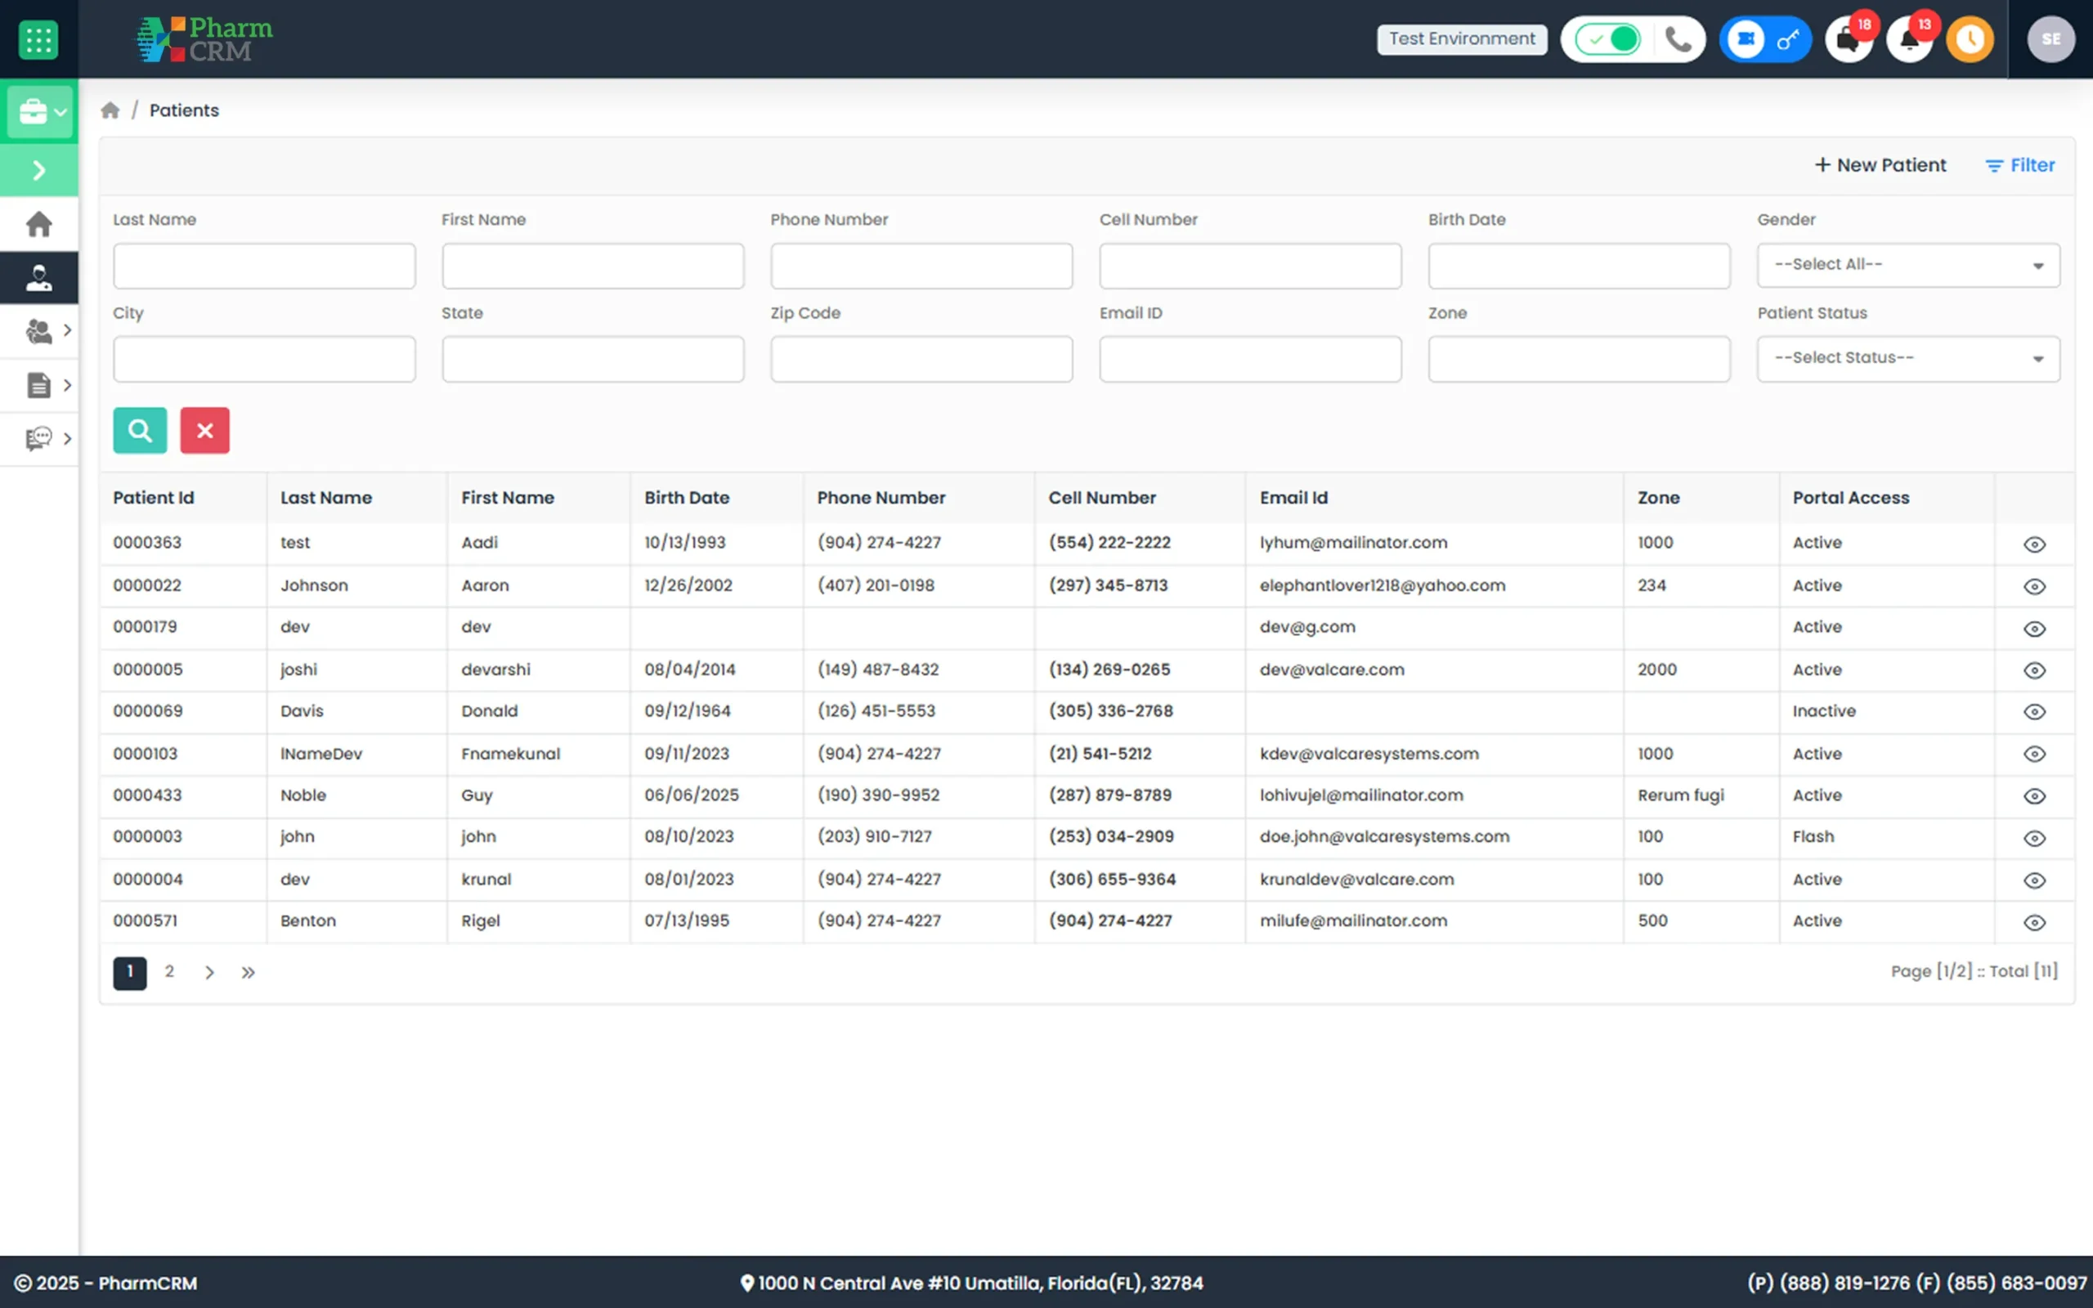Click the Patients breadcrumb link
This screenshot has width=2093, height=1308.
click(x=184, y=110)
